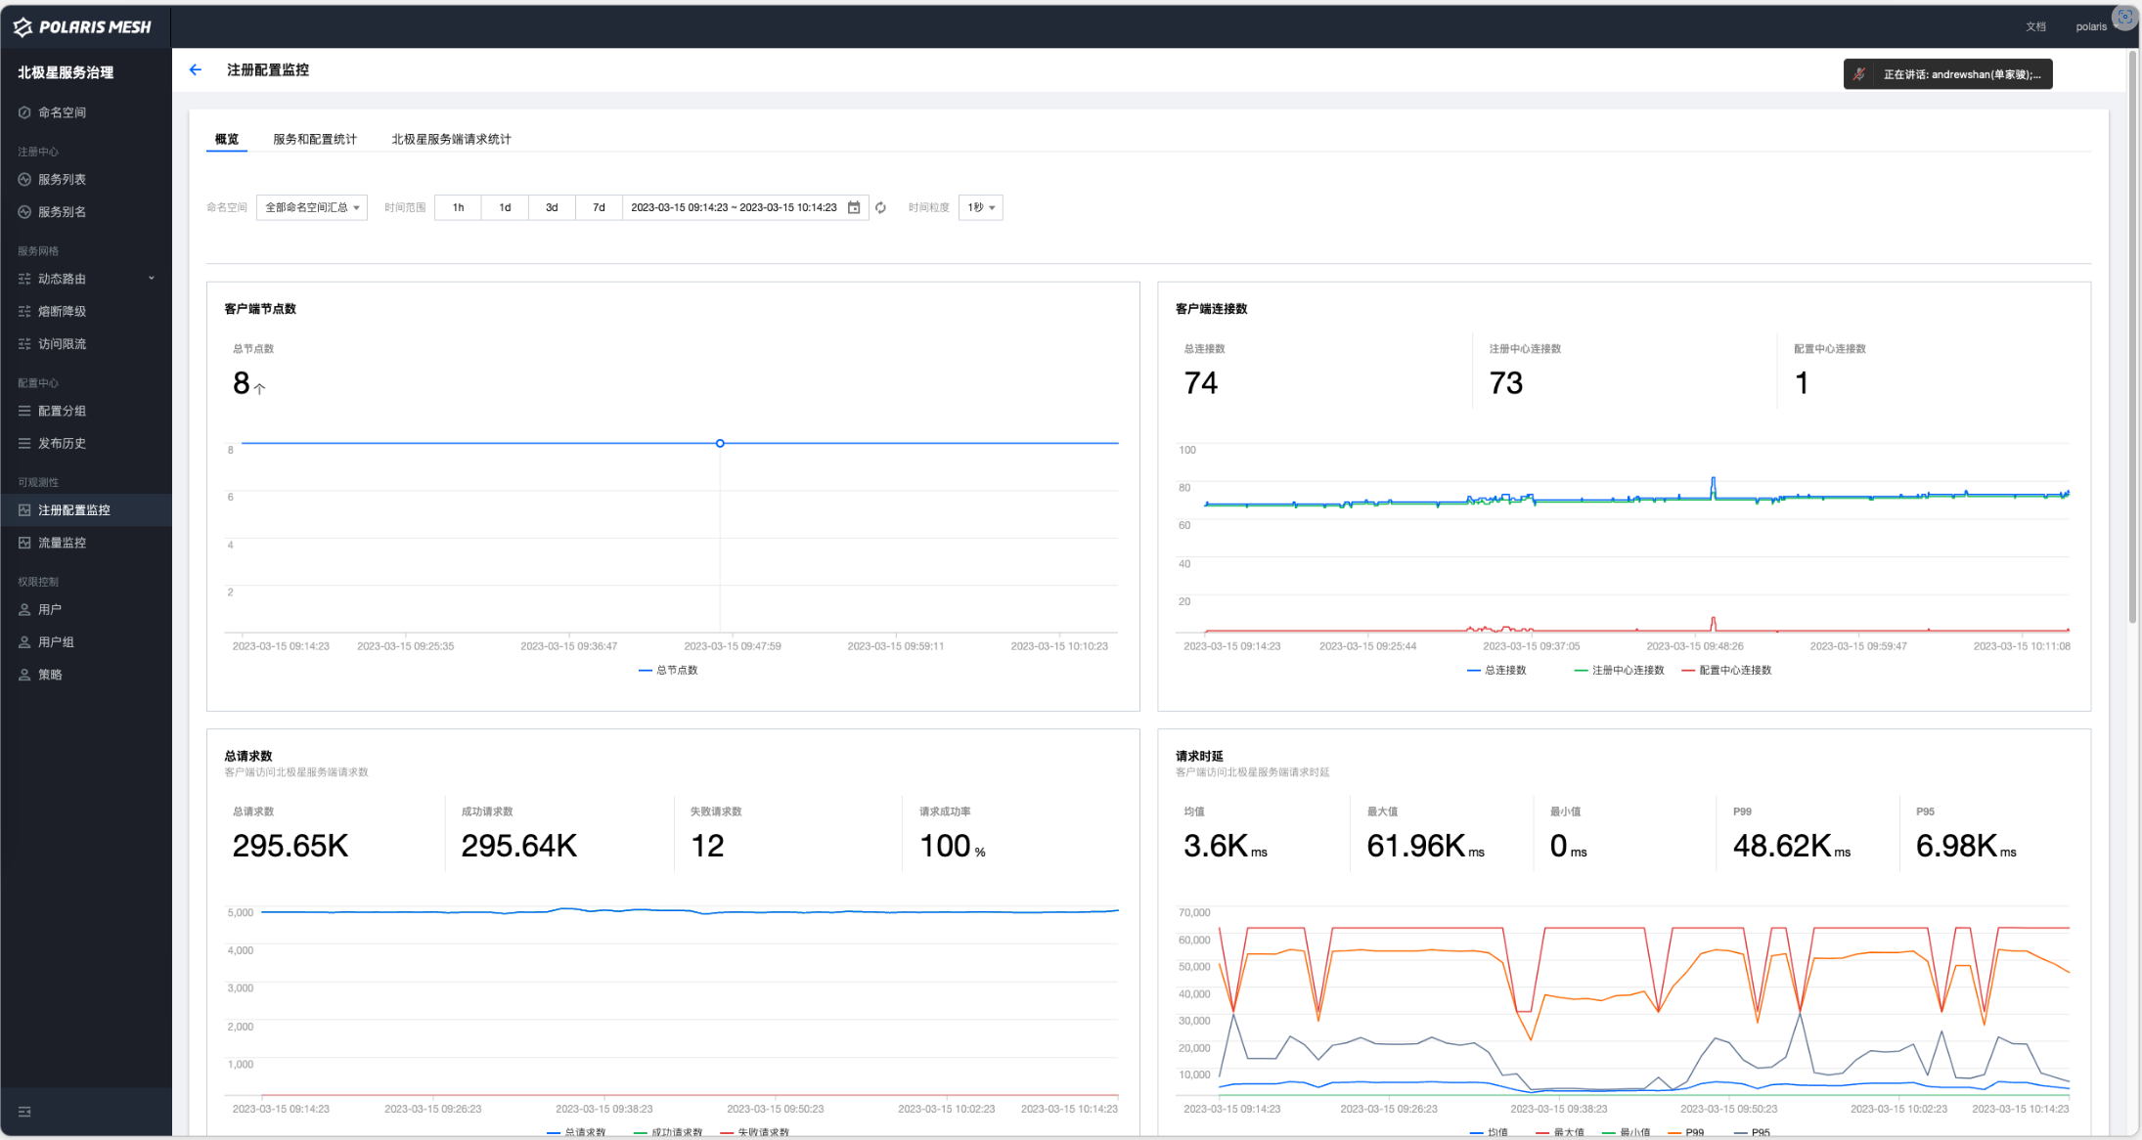Click the back arrow beside 注册配置监控

pyautogui.click(x=196, y=70)
